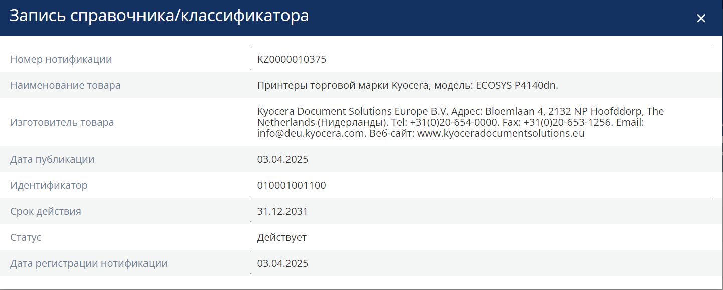This screenshot has width=723, height=290.
Task: Click the Kyocera ECOSYS P4140dn product name
Action: tap(407, 85)
